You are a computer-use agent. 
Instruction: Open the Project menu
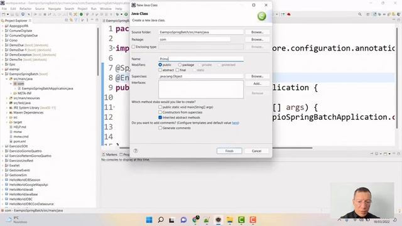(x=82, y=9)
